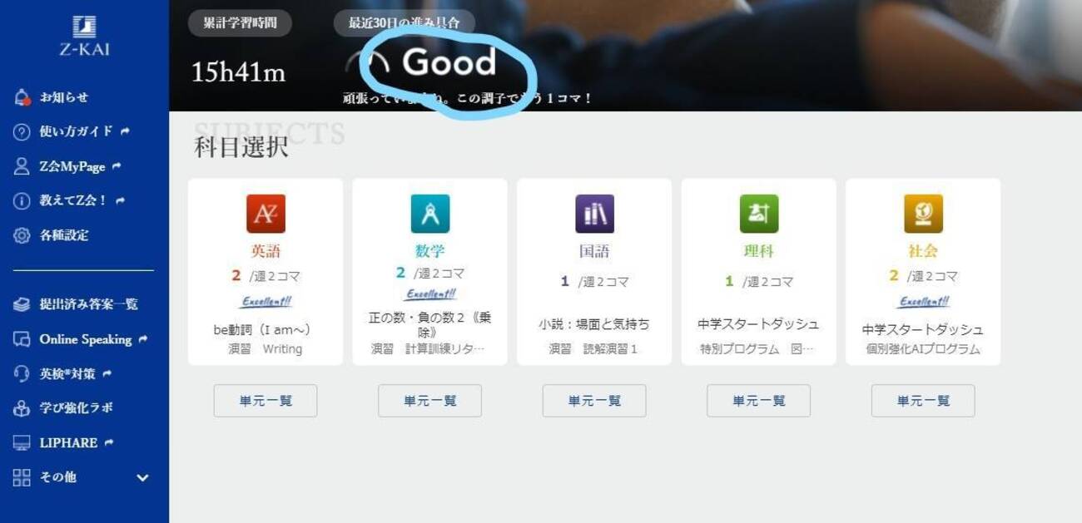Click the 15h41m study time value
The image size is (1082, 523).
point(239,72)
